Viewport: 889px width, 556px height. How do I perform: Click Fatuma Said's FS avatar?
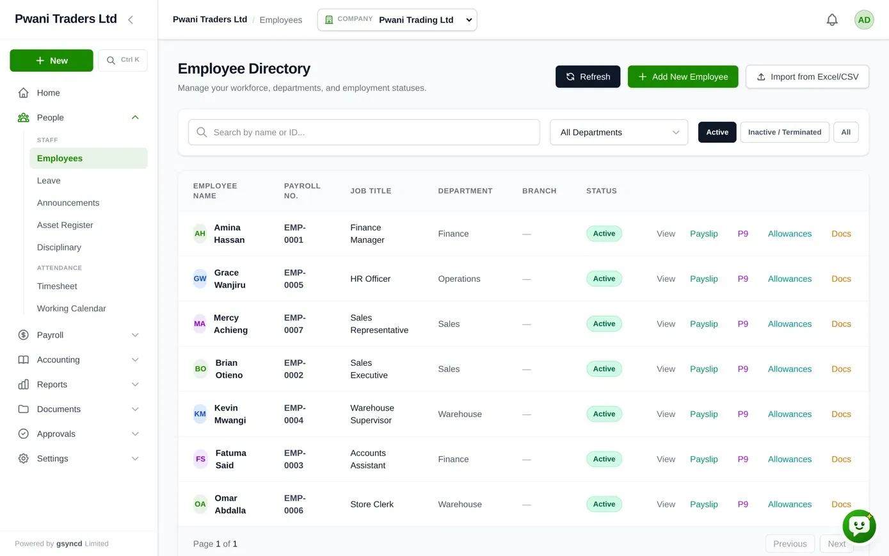coord(201,459)
